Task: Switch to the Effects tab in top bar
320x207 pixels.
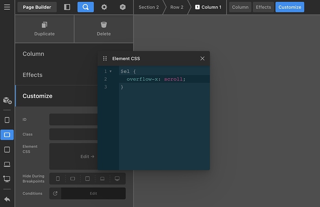Action: [x=263, y=7]
